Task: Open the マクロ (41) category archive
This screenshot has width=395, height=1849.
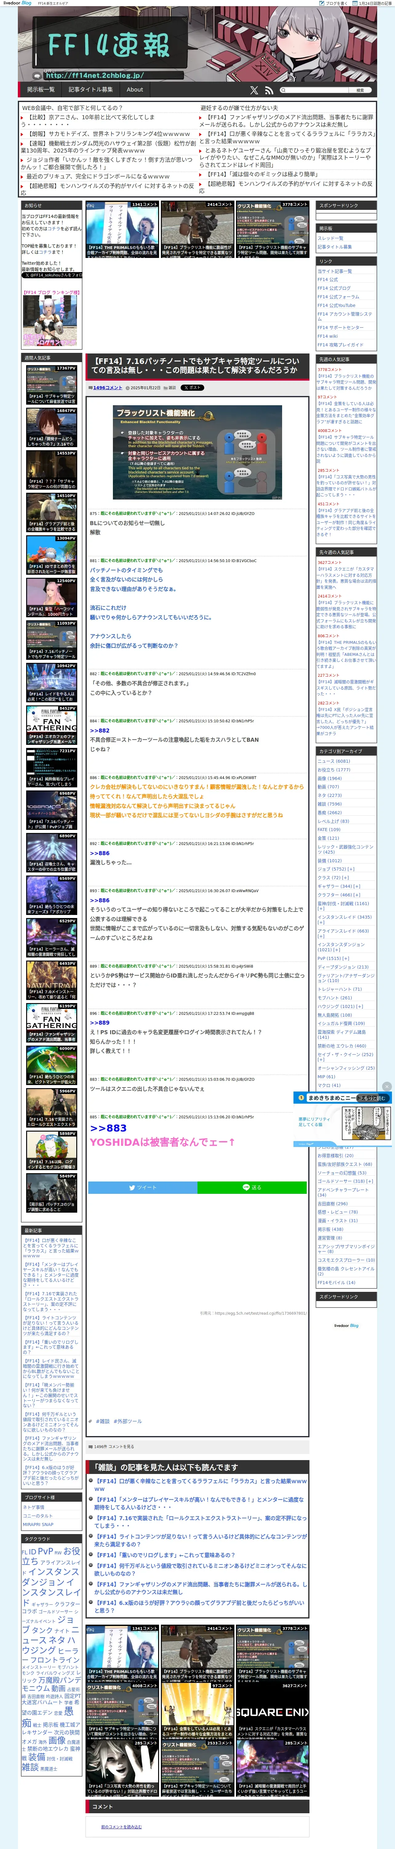Action: point(329,1085)
